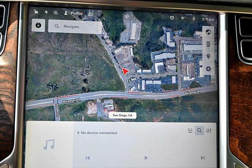Toggle the traffic light map icon

(208, 44)
